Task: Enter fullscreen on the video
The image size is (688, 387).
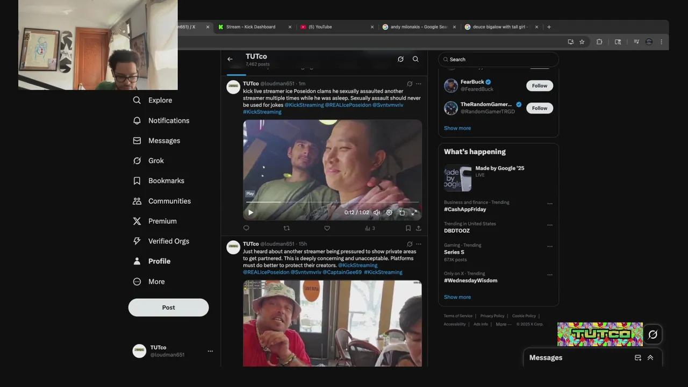Action: pyautogui.click(x=414, y=212)
